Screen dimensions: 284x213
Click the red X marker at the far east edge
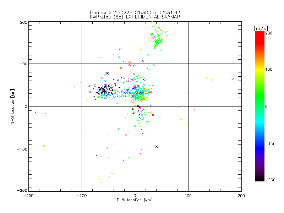pyautogui.click(x=233, y=79)
